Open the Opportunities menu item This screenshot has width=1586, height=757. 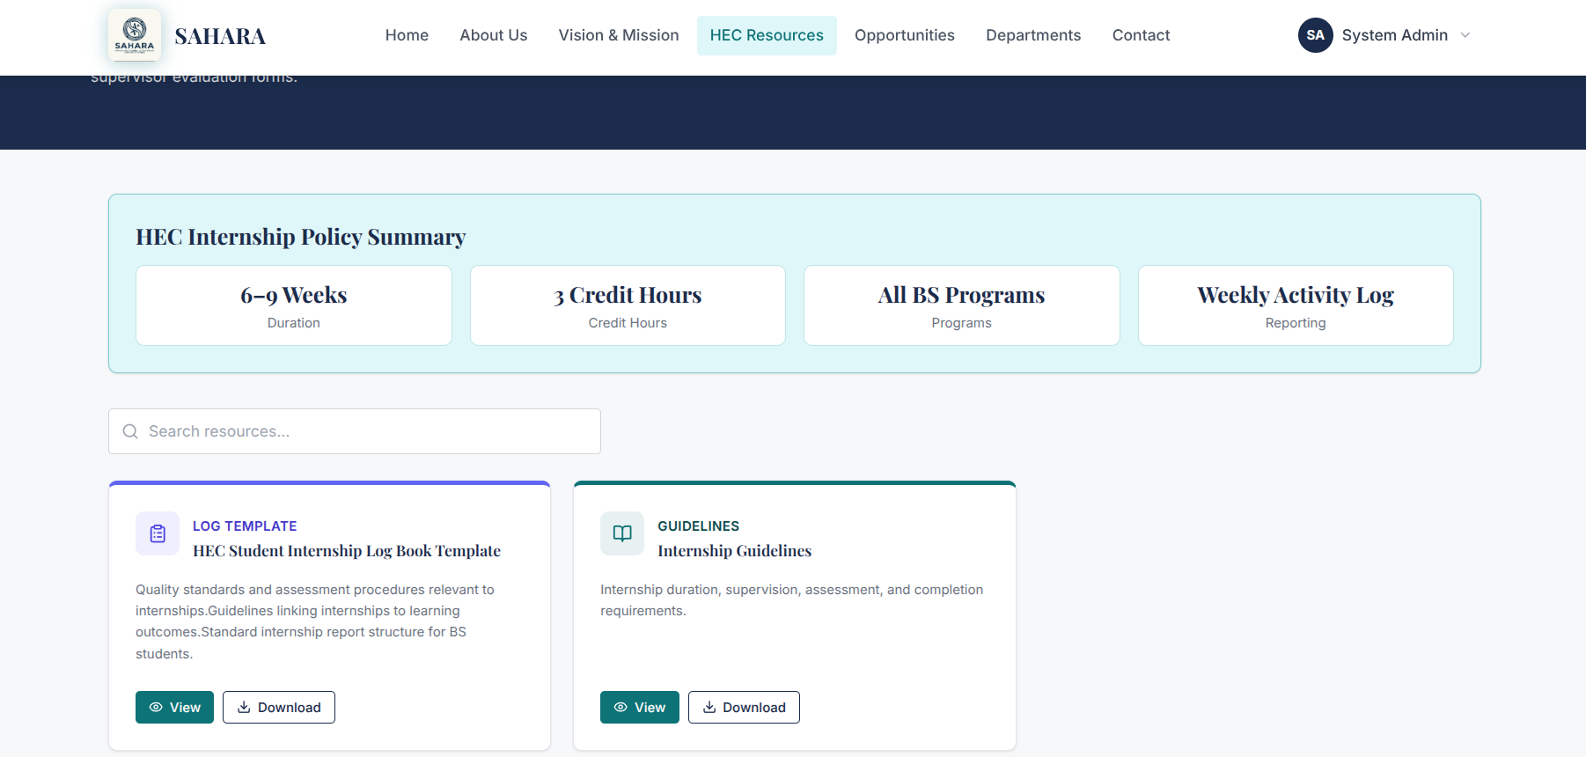click(905, 35)
